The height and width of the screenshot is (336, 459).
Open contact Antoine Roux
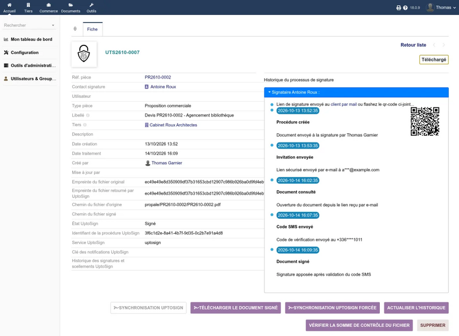[x=163, y=87]
